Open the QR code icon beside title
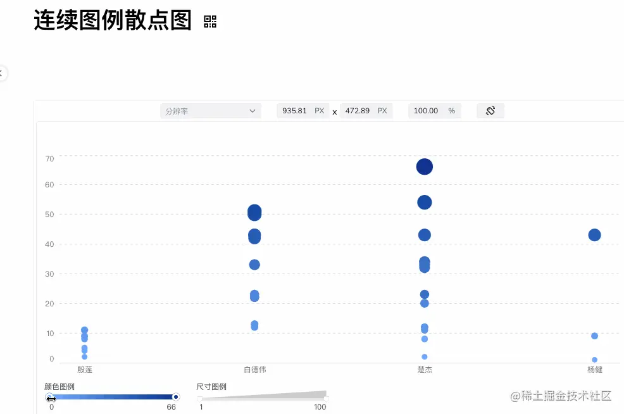 pos(210,22)
